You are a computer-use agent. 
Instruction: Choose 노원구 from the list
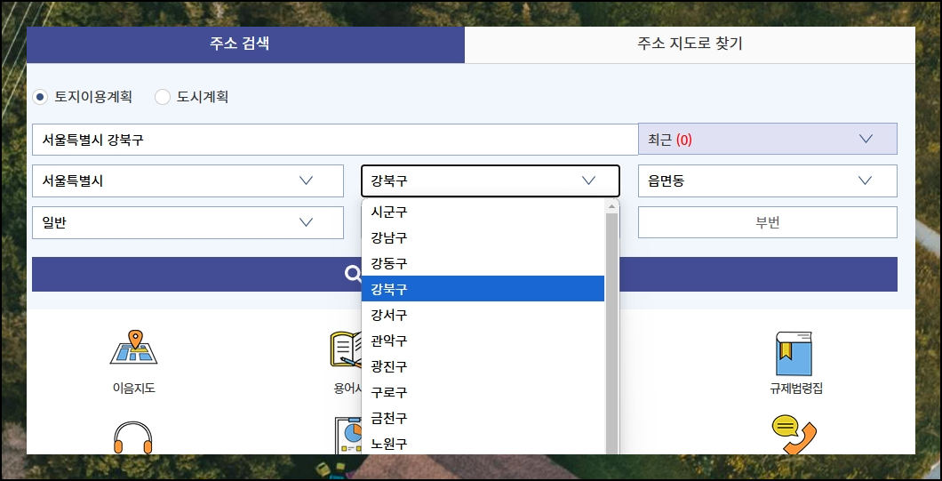click(x=483, y=443)
